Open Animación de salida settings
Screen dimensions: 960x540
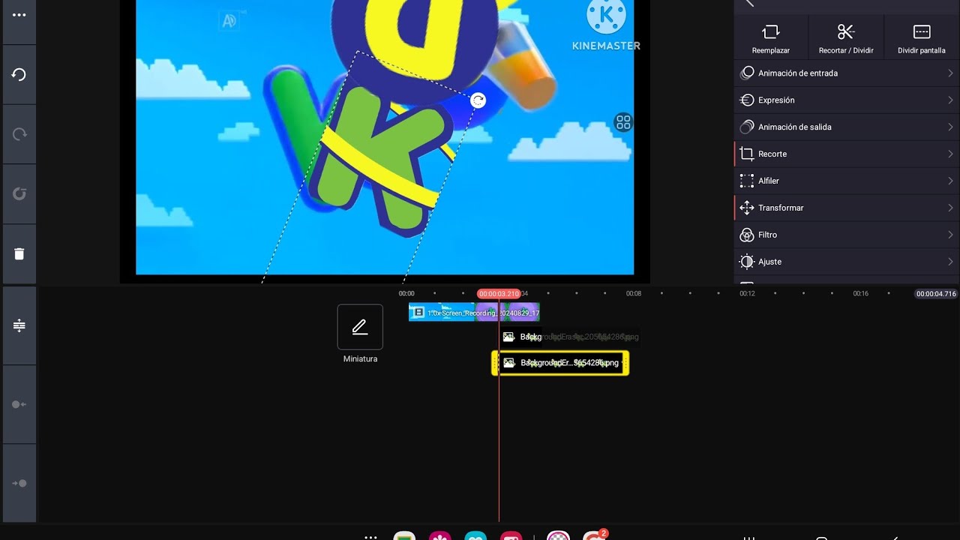tap(847, 127)
